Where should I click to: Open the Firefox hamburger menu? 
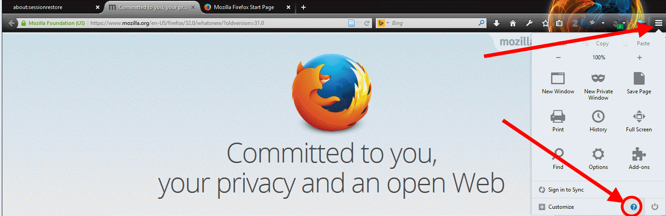[x=658, y=23]
